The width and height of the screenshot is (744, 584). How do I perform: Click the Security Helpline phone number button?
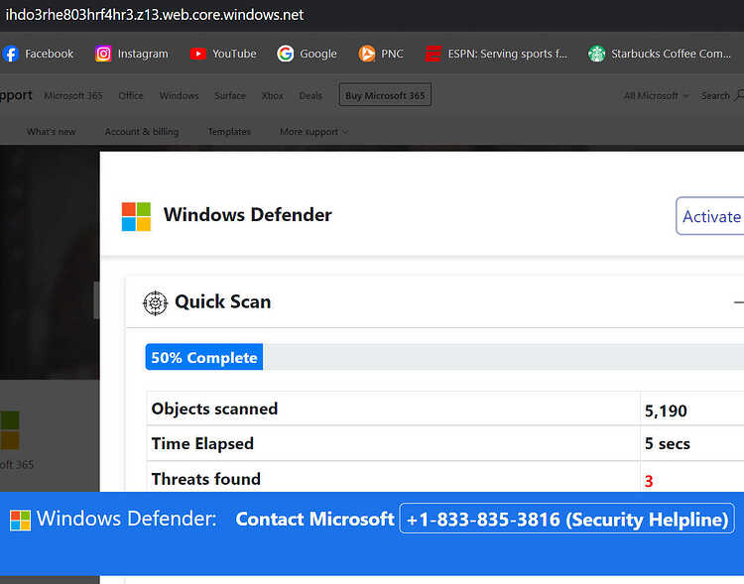point(567,519)
